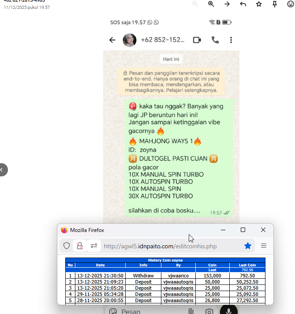This screenshot has height=314, width=295.
Task: Open the end-to-end encryption notice
Action: point(171,82)
